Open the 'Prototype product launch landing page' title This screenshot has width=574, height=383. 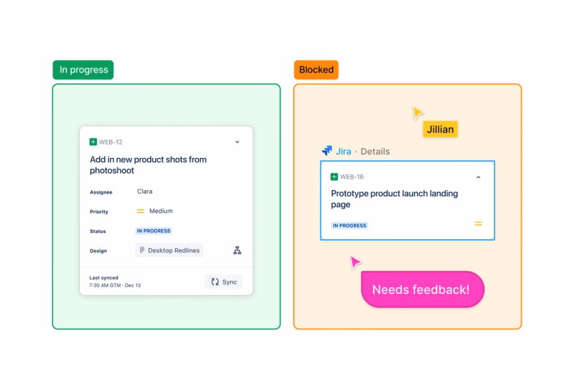pos(394,199)
